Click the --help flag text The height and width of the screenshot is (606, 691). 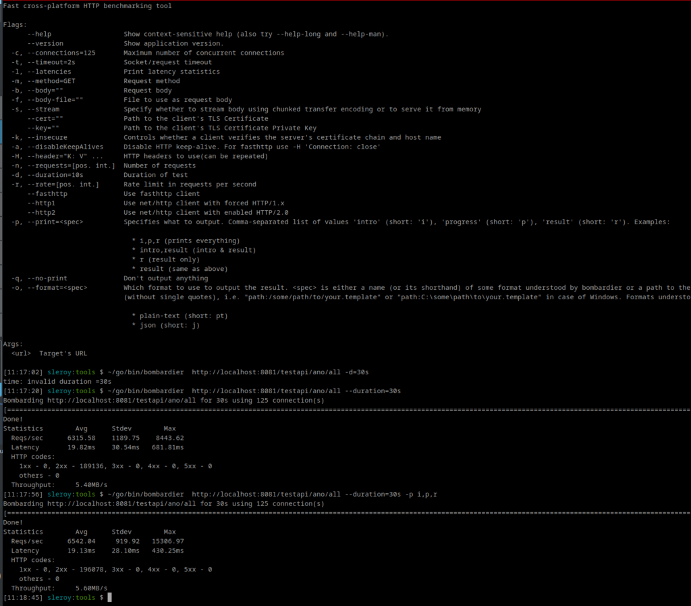[39, 34]
